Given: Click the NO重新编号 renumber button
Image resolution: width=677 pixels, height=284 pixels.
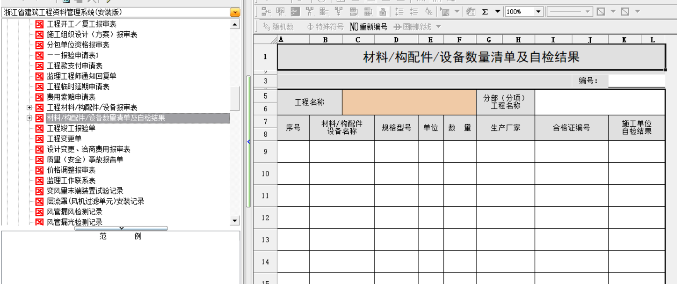Looking at the screenshot, I should click(368, 27).
